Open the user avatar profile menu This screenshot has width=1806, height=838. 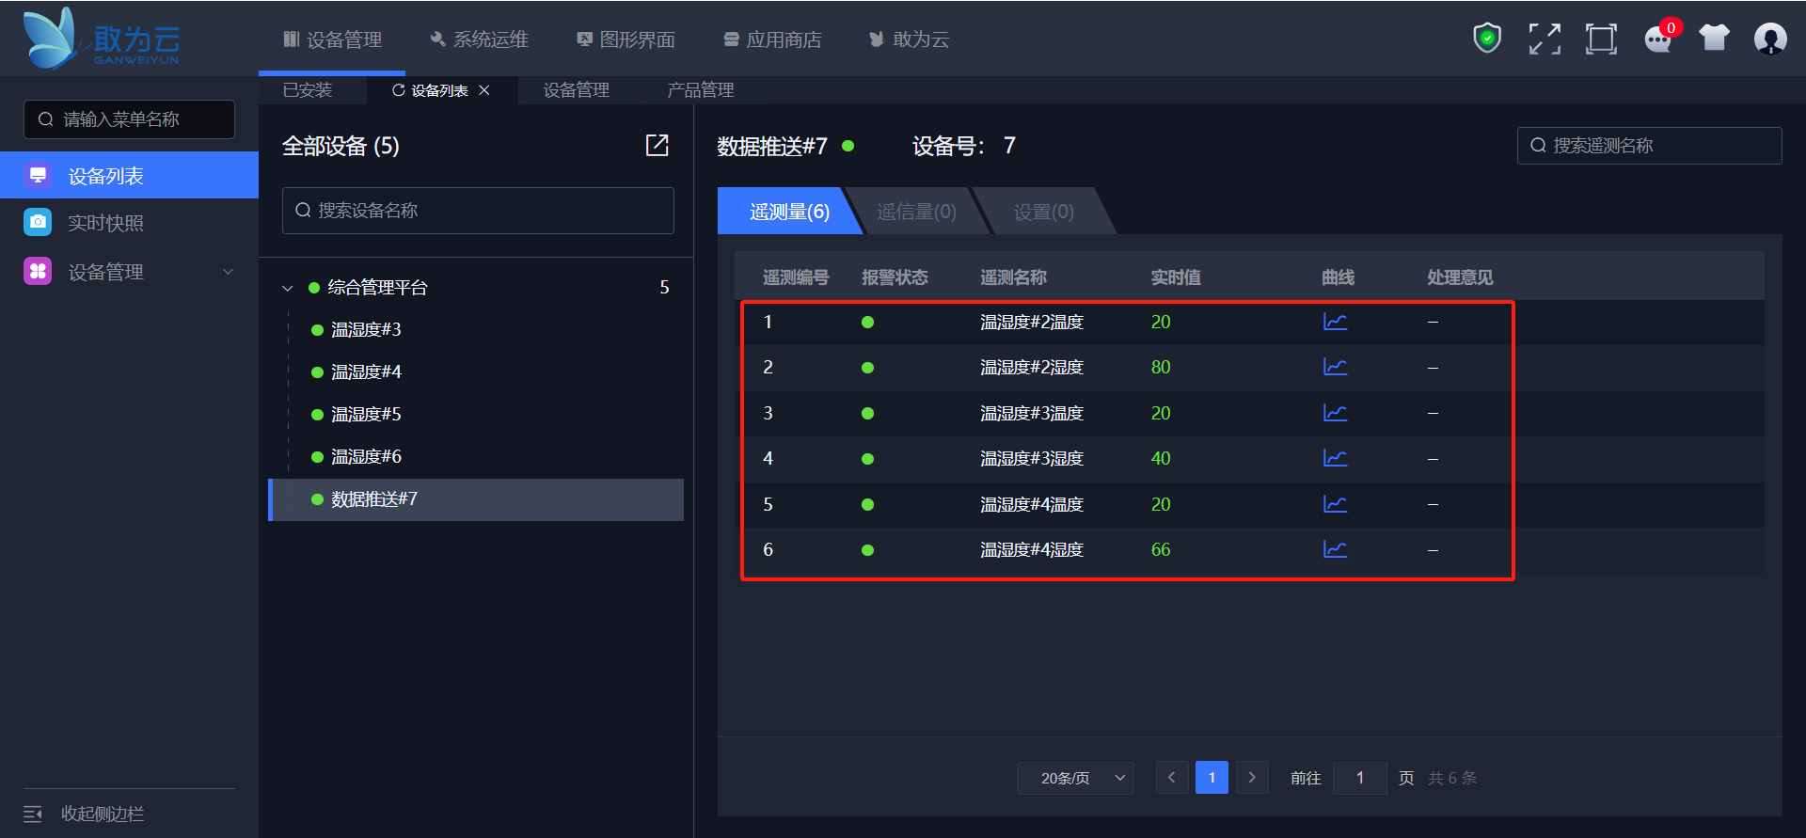1770,39
